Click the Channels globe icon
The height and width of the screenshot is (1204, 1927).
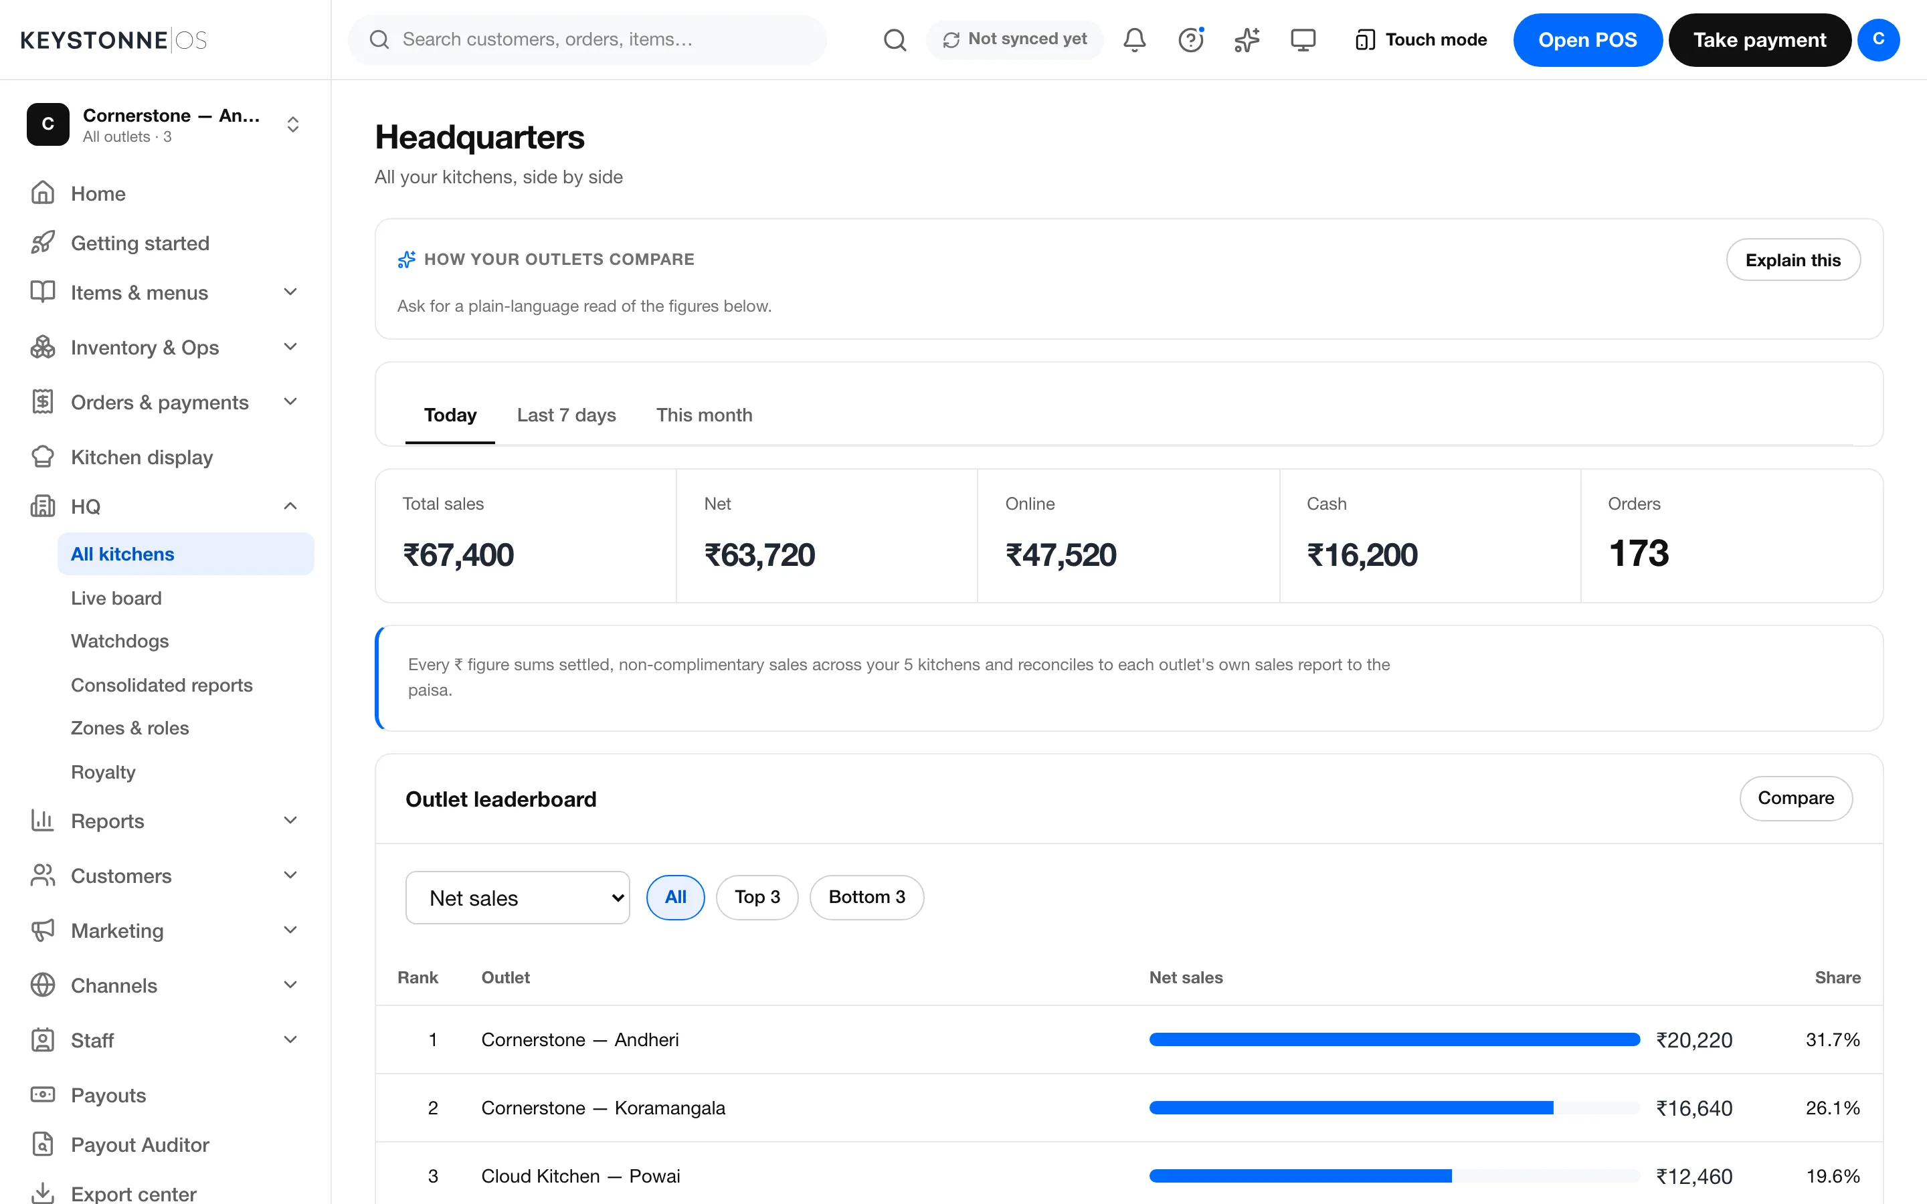tap(43, 986)
